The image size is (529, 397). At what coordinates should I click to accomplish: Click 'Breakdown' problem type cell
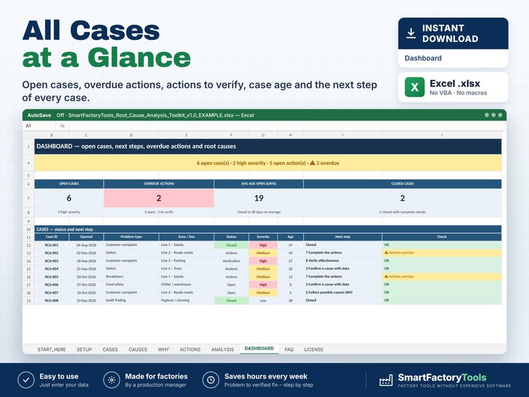coord(131,276)
